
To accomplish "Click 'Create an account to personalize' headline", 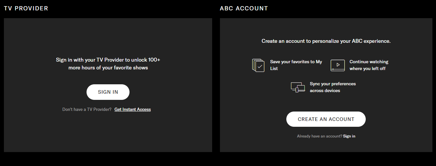I will point(326,41).
